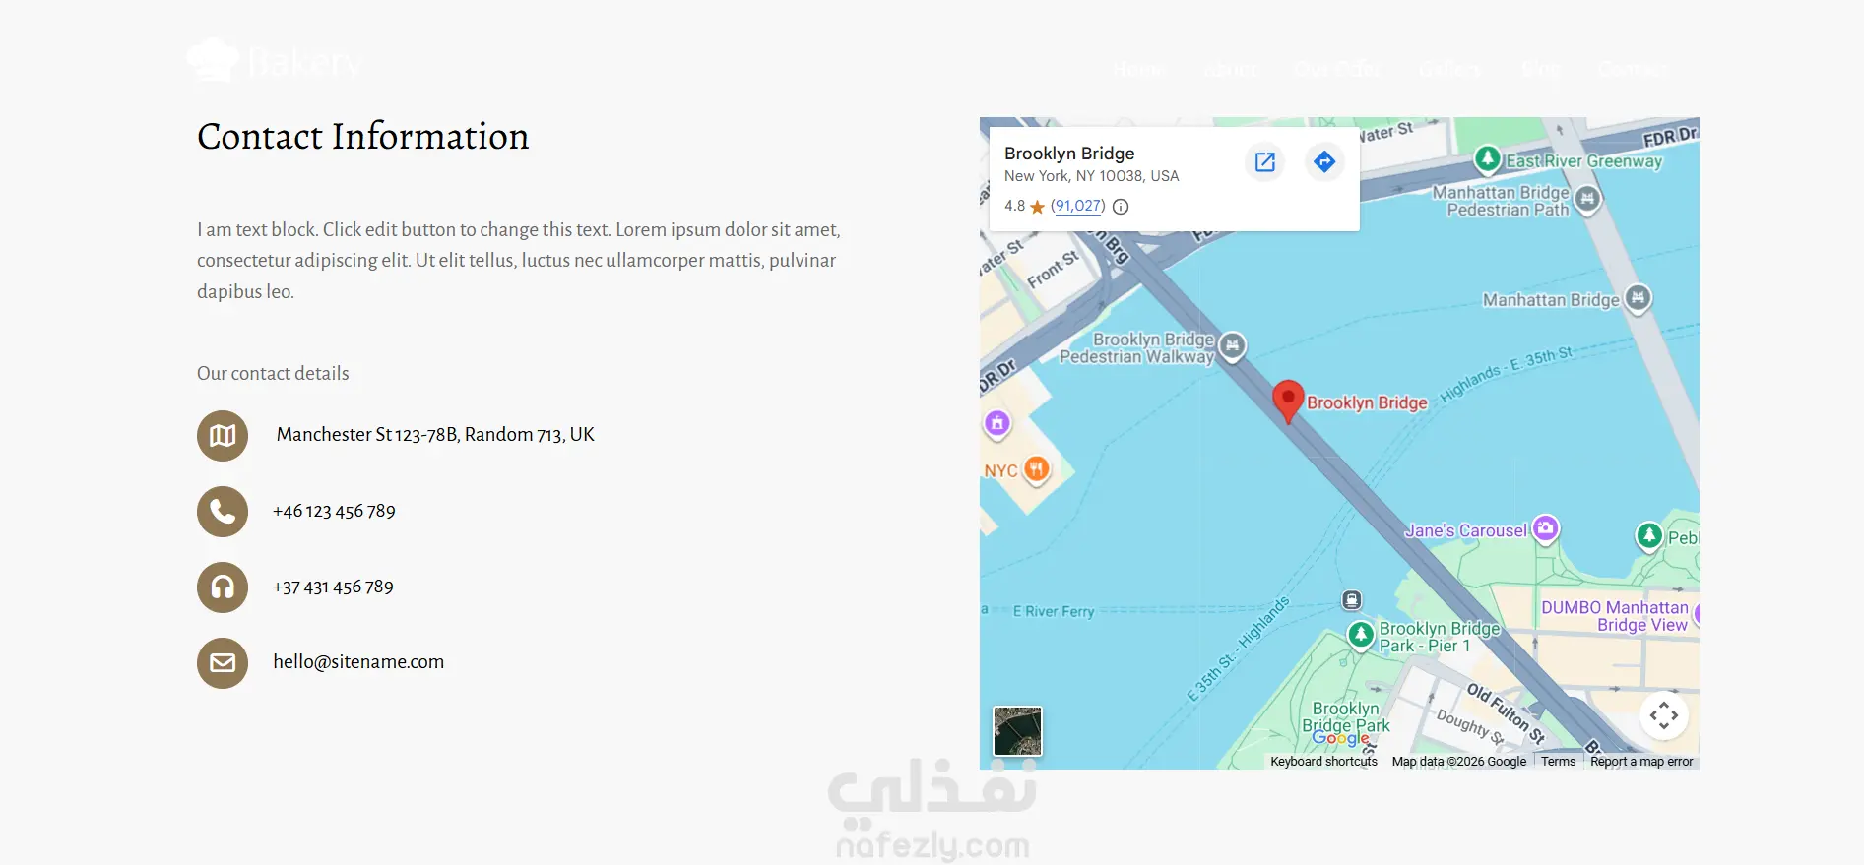Click the red Brooklyn Bridge map pin
The image size is (1864, 865).
click(1288, 401)
